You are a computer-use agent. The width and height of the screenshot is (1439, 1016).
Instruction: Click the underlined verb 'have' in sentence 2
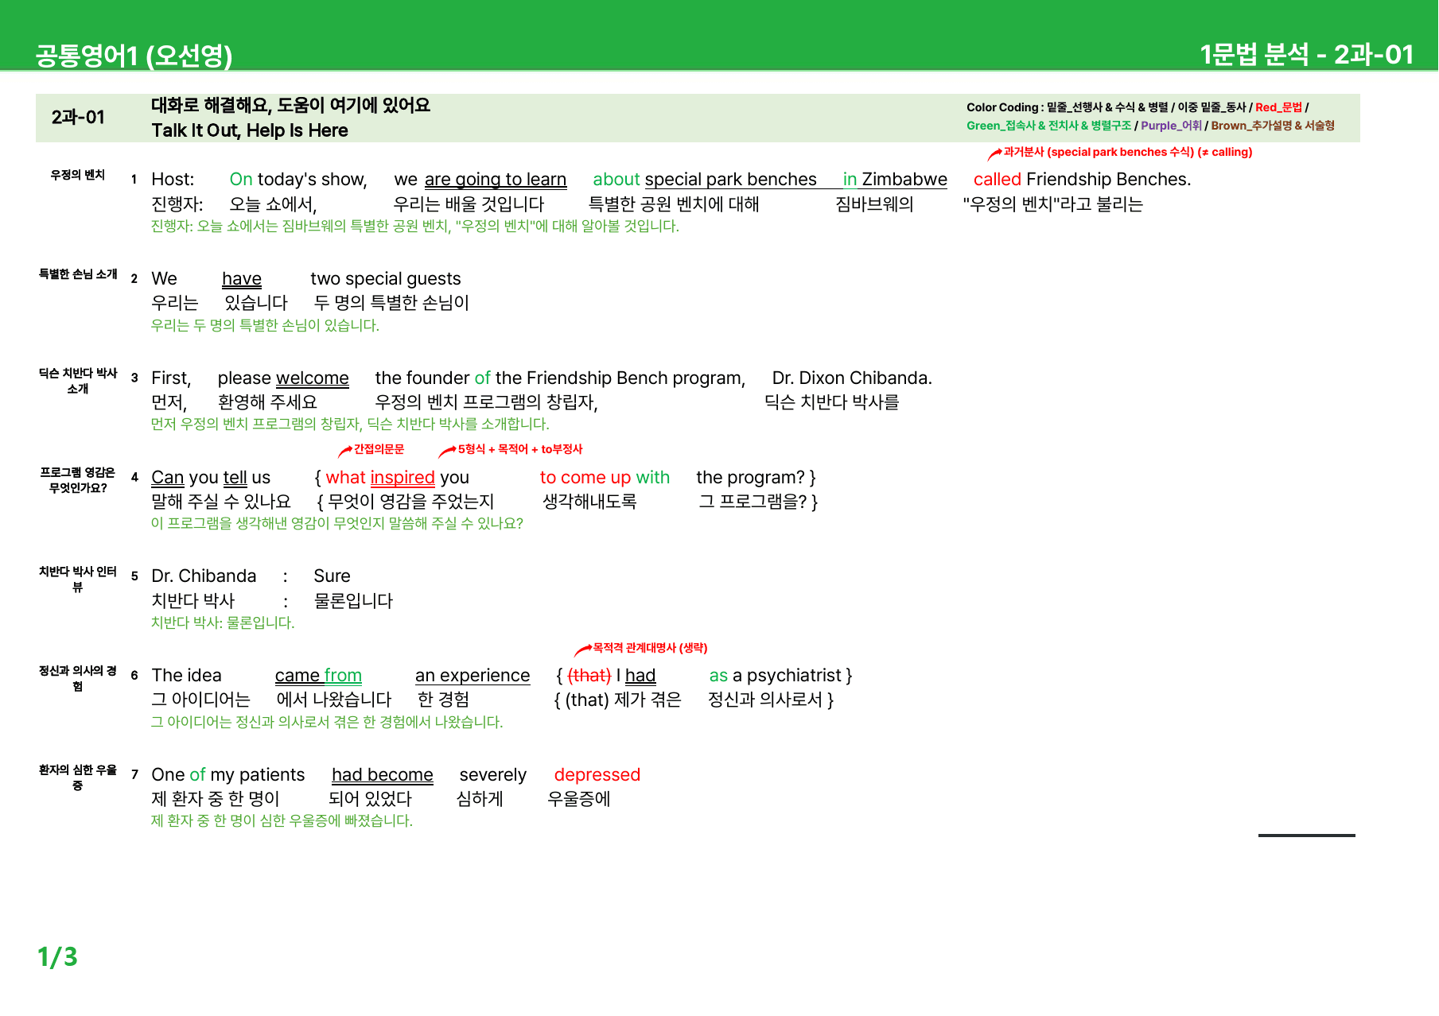(242, 279)
